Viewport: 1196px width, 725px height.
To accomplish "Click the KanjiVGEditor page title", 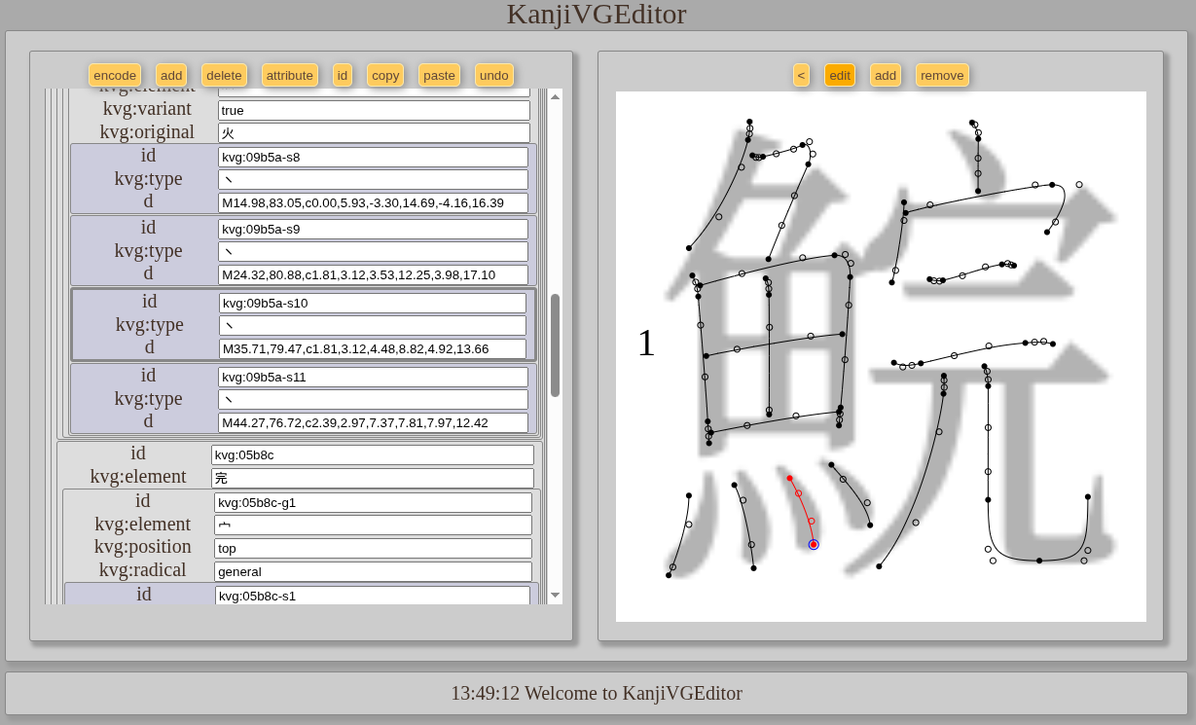I will click(597, 15).
